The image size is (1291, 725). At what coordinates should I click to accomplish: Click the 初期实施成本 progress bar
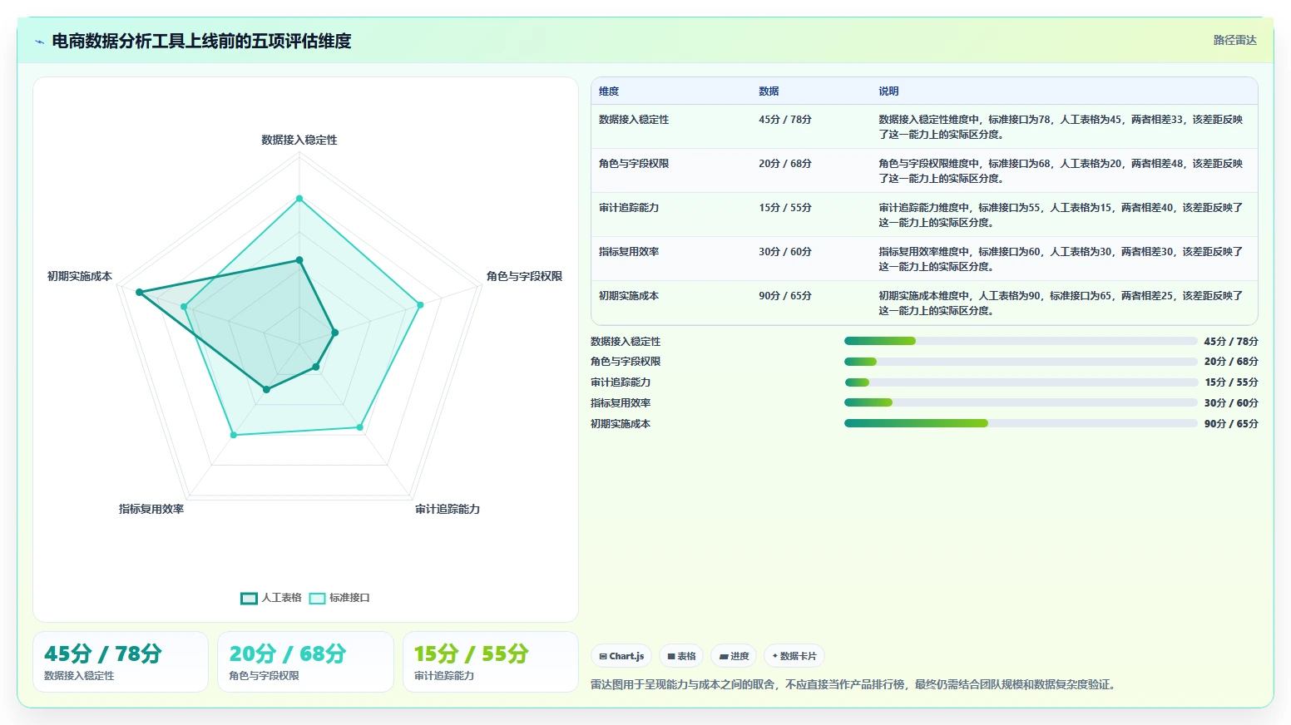[1021, 423]
